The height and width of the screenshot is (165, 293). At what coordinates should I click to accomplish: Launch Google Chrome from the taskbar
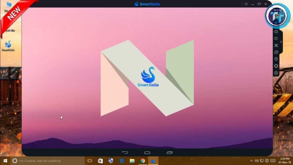coord(142,161)
